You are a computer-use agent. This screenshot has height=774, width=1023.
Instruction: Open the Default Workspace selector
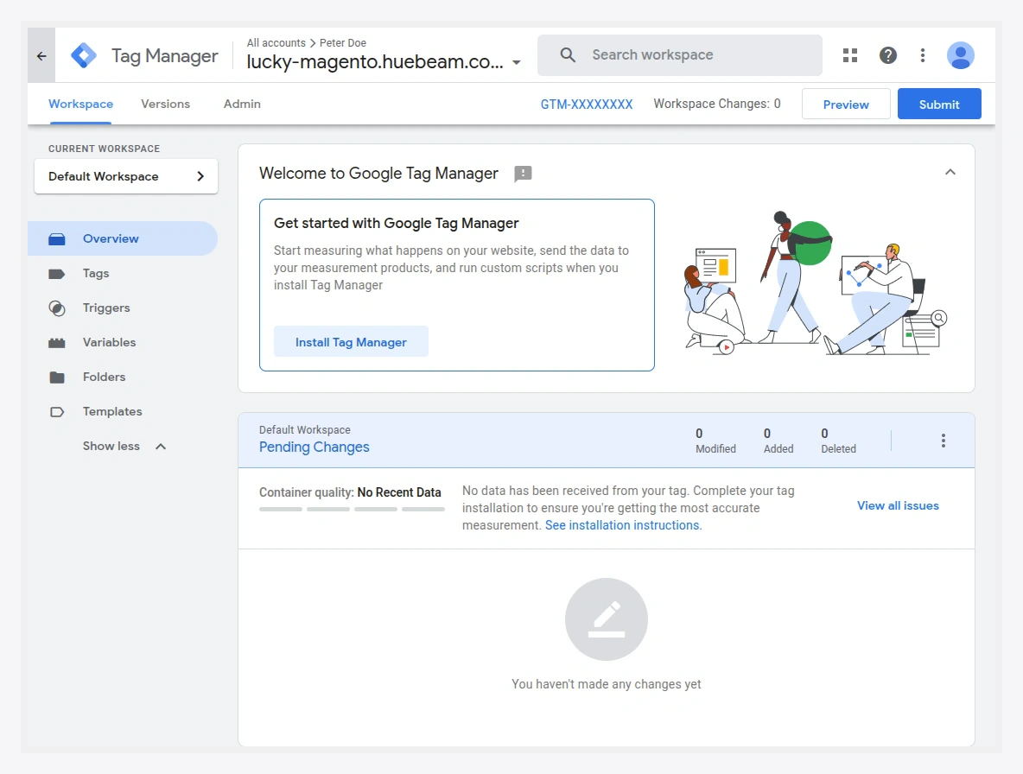click(x=126, y=177)
